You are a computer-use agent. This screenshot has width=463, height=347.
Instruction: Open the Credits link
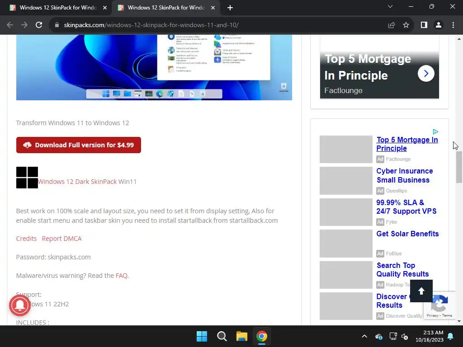[x=26, y=239]
